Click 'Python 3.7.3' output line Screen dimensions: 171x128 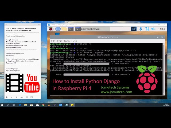[x=59, y=46]
